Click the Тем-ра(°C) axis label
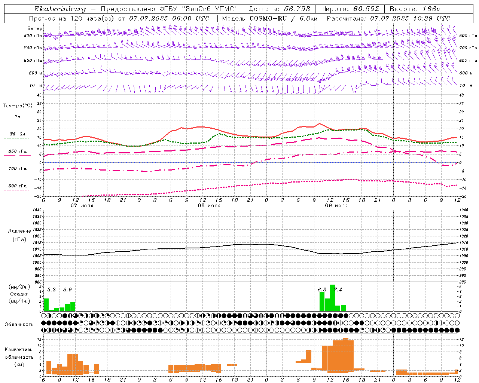Screen dimensions: 479x383 [x=18, y=105]
